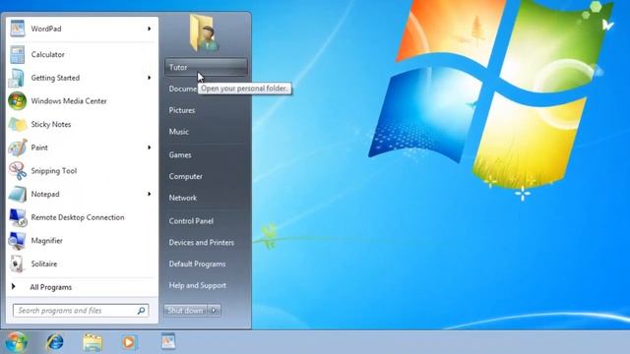Click the WordPad taskbar button
This screenshot has width=630, height=354.
coord(168,341)
